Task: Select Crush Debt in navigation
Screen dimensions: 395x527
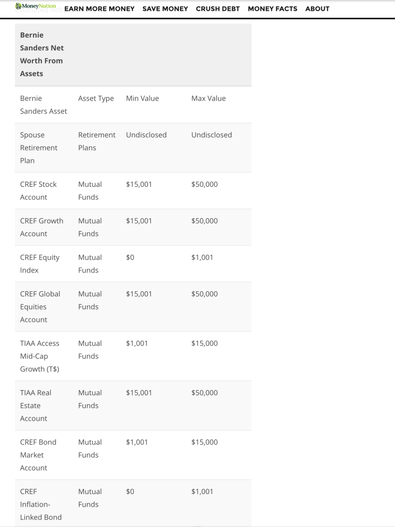Action: coord(218,9)
